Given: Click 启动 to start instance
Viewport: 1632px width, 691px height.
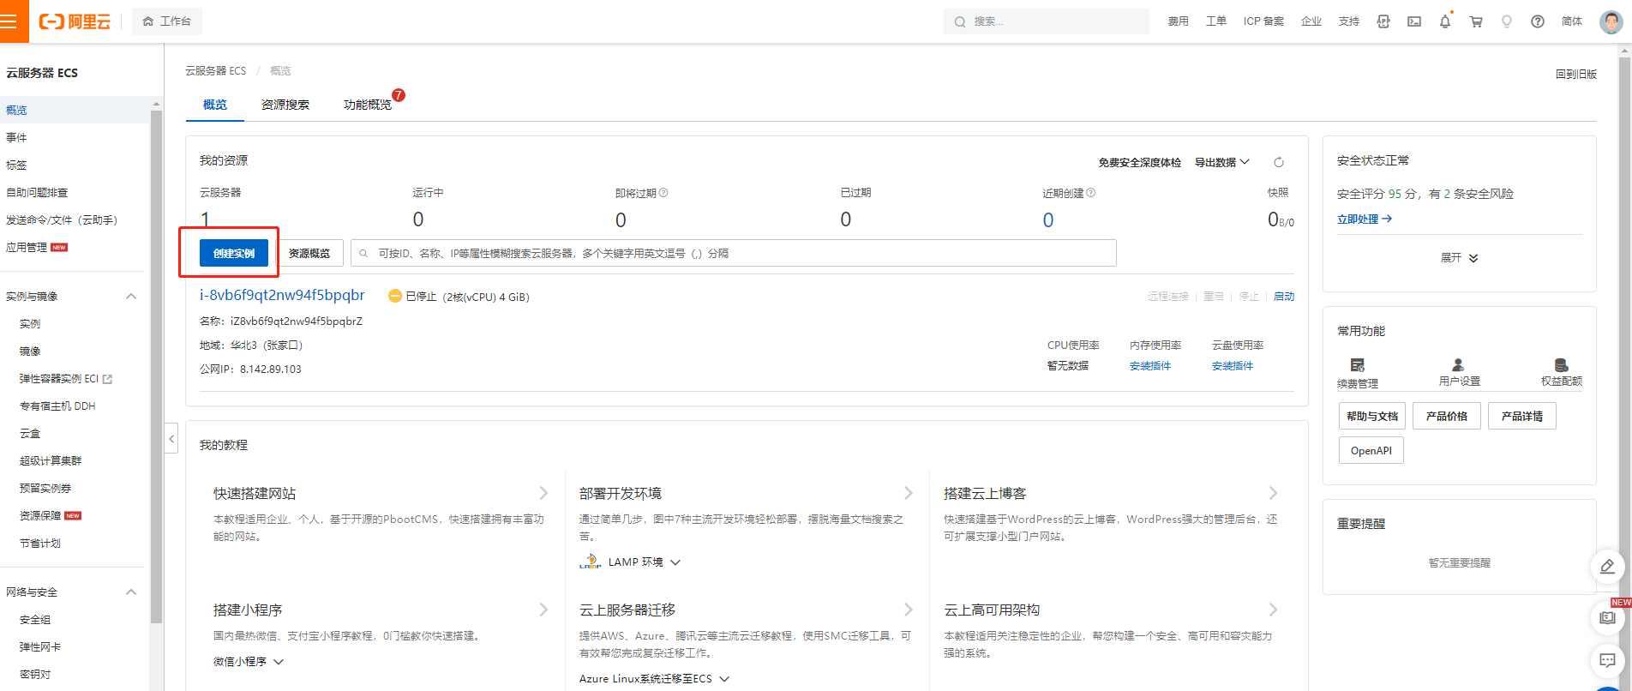Looking at the screenshot, I should (1284, 297).
